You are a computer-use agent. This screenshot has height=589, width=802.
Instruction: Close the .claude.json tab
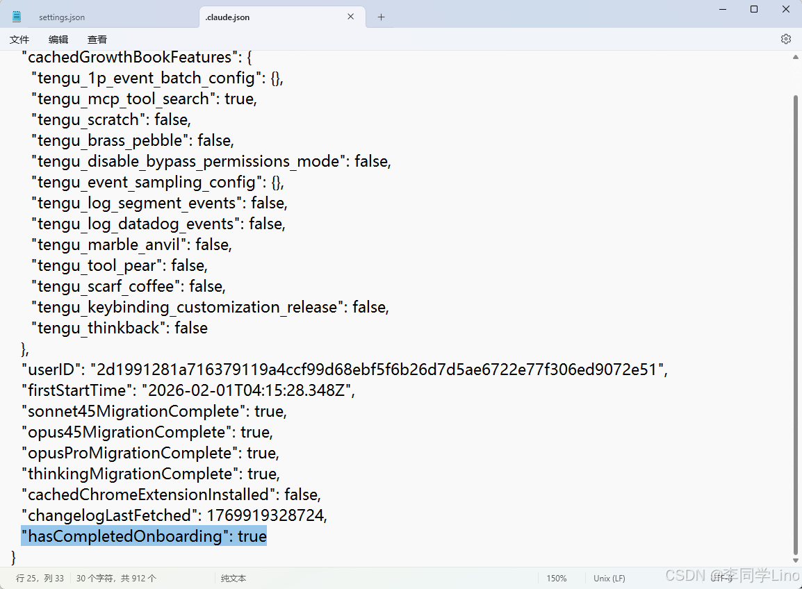tap(351, 17)
